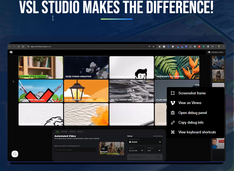
Task: Expand the Duration 36 seconds dropdown
Action: pyautogui.click(x=136, y=150)
